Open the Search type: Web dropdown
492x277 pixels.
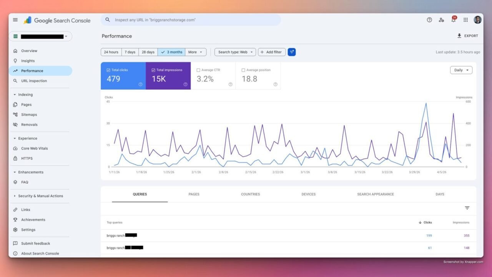[x=235, y=52]
